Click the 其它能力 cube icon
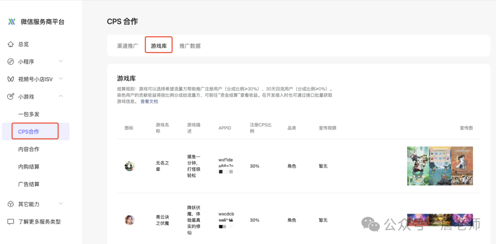The image size is (496, 244). click(x=11, y=204)
